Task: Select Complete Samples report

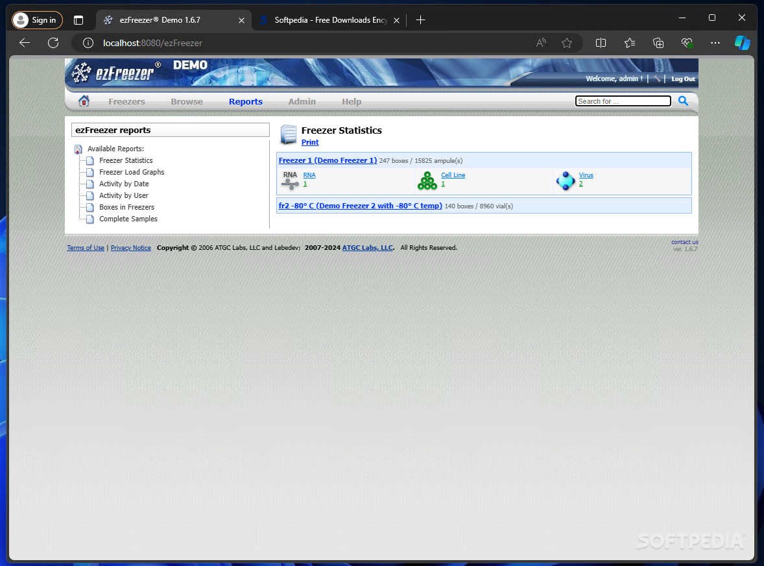Action: 128,219
